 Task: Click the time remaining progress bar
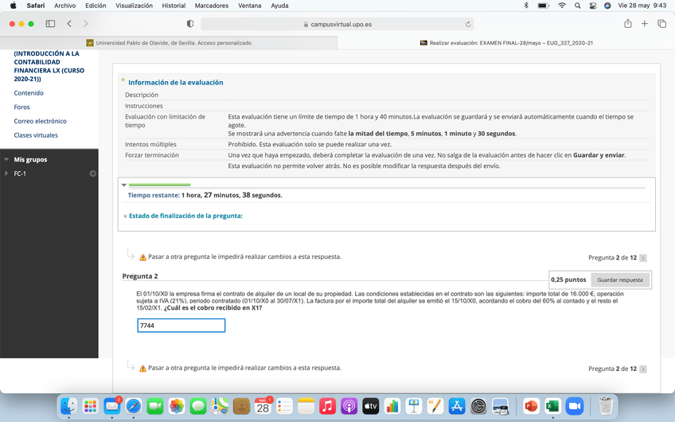(x=387, y=186)
